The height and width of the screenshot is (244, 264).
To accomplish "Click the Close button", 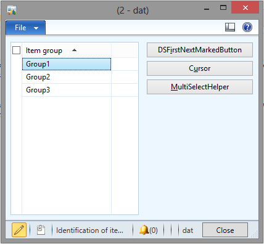I will [225, 230].
